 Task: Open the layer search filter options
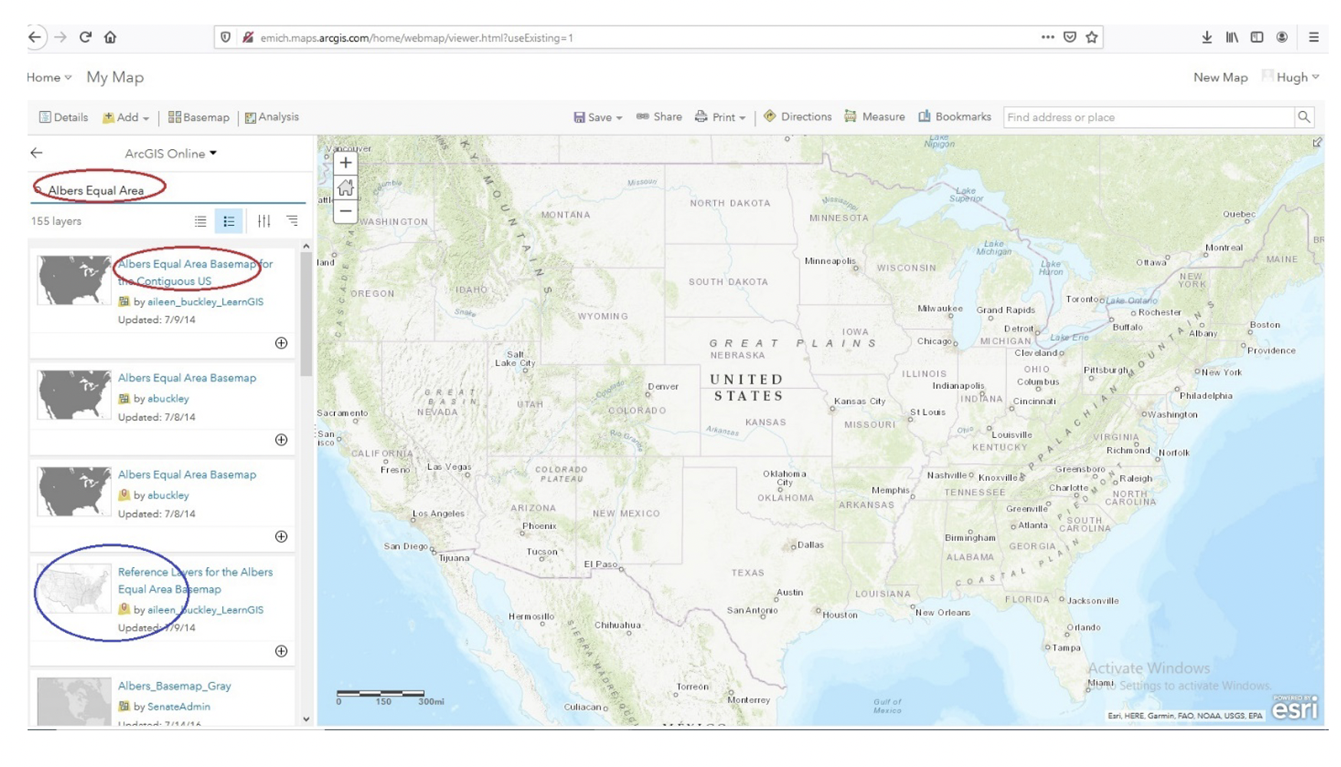tap(264, 221)
